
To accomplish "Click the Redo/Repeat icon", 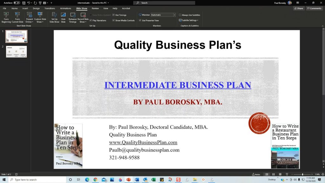I will coord(35,3).
